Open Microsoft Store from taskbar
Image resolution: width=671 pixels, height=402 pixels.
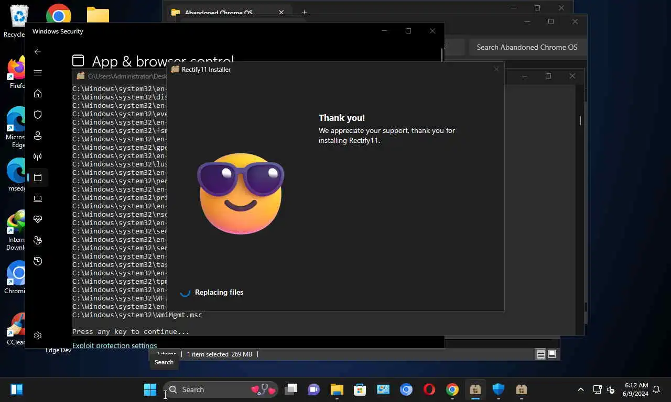click(x=360, y=389)
